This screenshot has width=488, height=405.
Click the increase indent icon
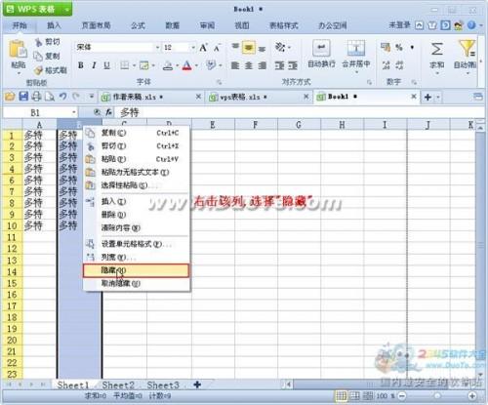pos(293,65)
